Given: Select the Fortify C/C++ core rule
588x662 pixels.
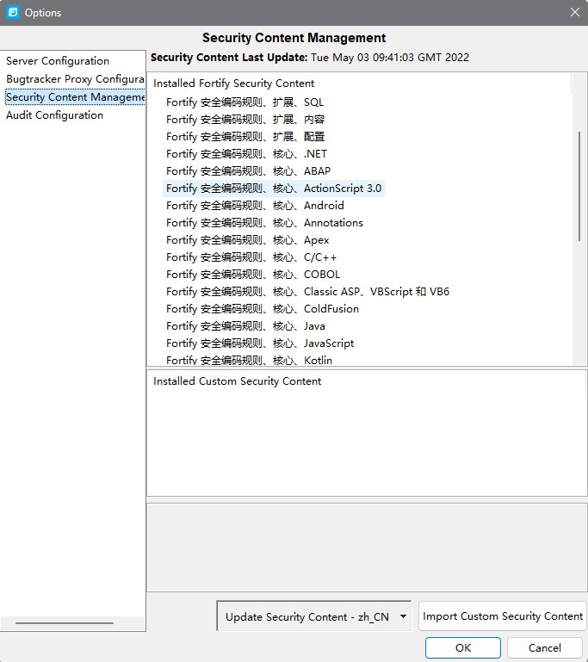Looking at the screenshot, I should (251, 257).
